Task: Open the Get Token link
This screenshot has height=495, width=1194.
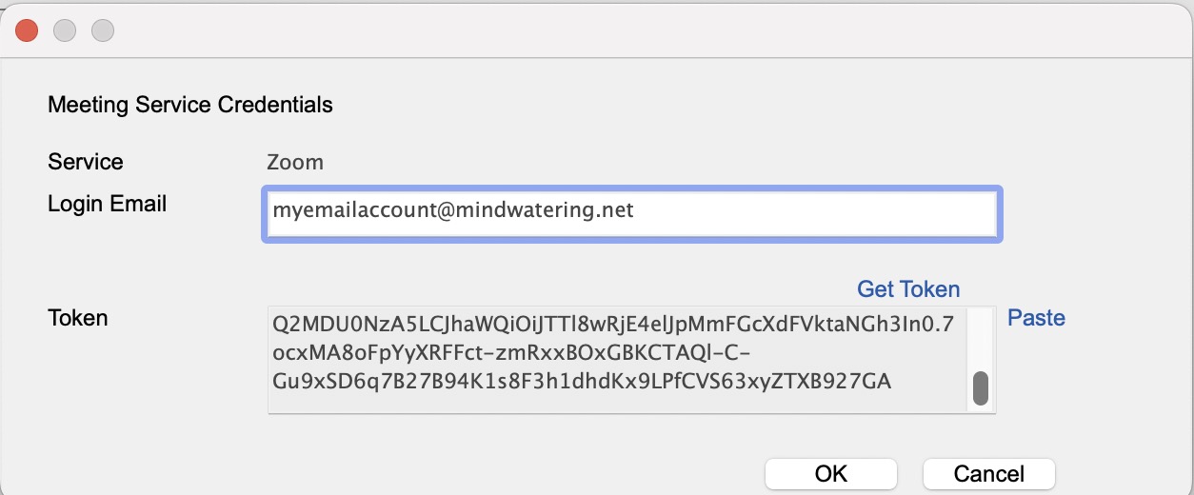Action: (x=907, y=289)
